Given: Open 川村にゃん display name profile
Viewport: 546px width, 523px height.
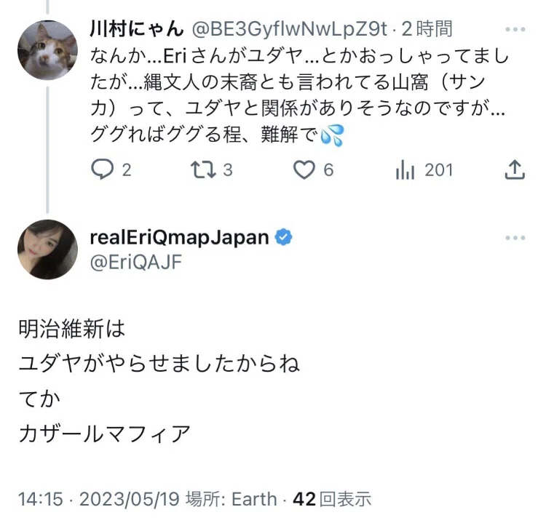Looking at the screenshot, I should pos(137,29).
